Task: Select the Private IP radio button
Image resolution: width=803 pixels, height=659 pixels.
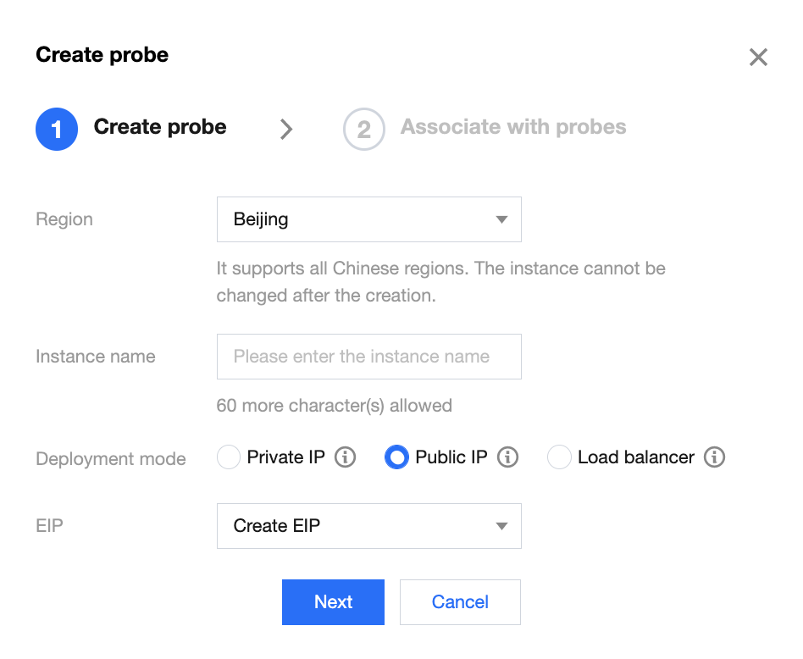Action: (229, 457)
